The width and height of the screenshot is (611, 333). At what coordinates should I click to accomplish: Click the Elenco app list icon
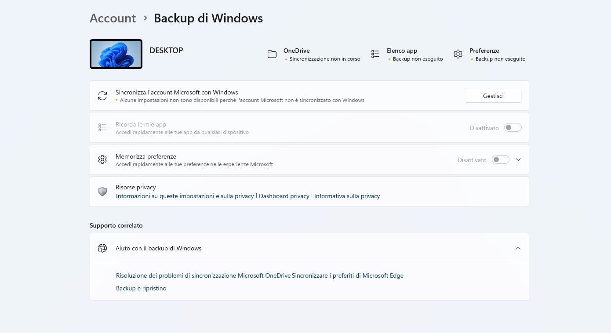pos(375,54)
